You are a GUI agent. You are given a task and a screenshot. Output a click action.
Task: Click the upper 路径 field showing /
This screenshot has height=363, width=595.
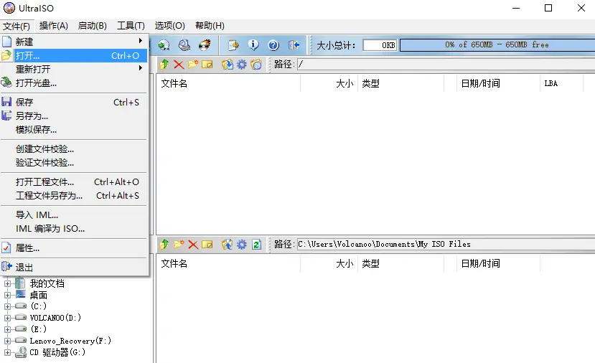(x=446, y=65)
